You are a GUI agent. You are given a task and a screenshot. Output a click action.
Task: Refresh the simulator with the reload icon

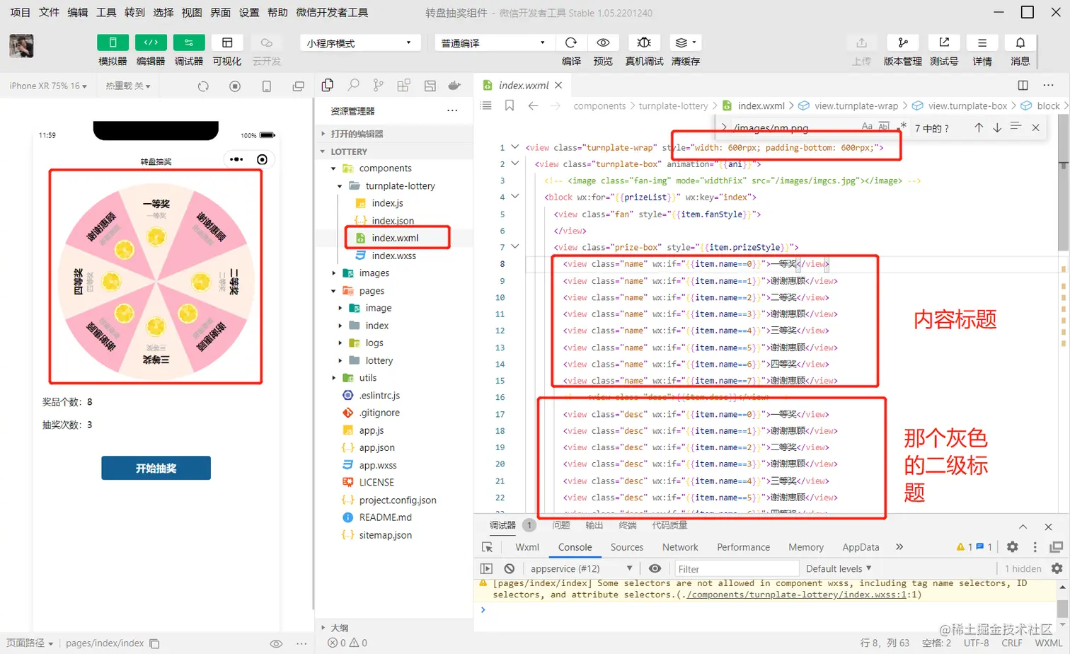click(203, 86)
